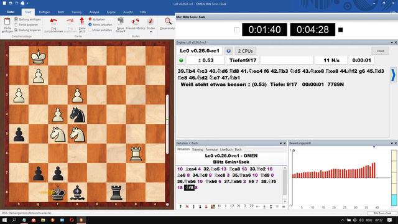Click the Neue Partie chessboard icon
398x224 pixels.
[x=121, y=21]
